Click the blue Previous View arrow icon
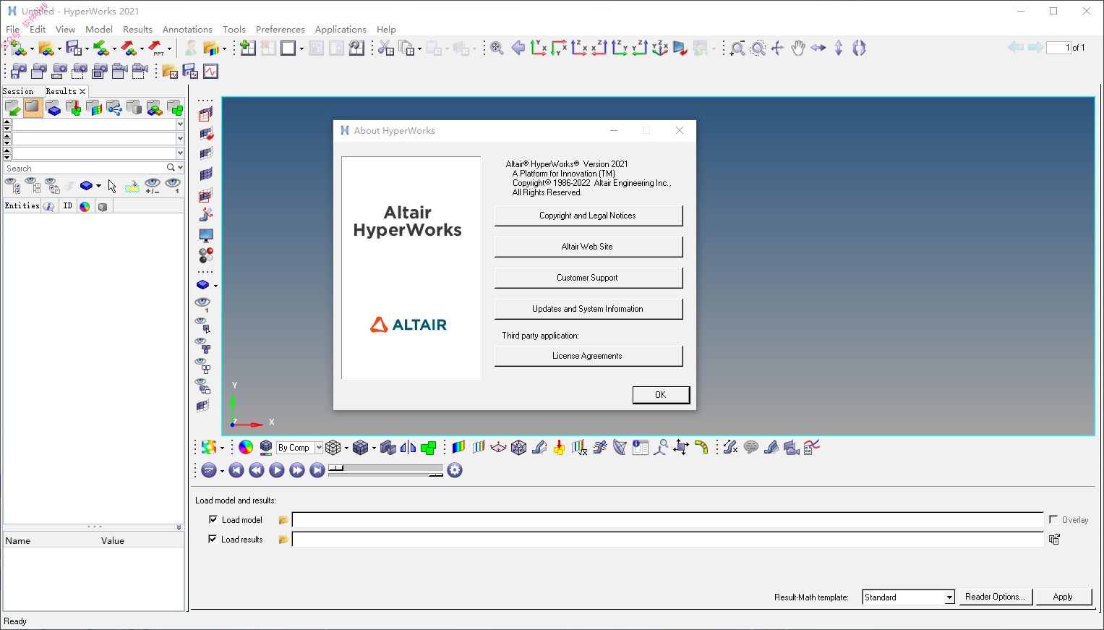This screenshot has width=1104, height=630. point(518,48)
